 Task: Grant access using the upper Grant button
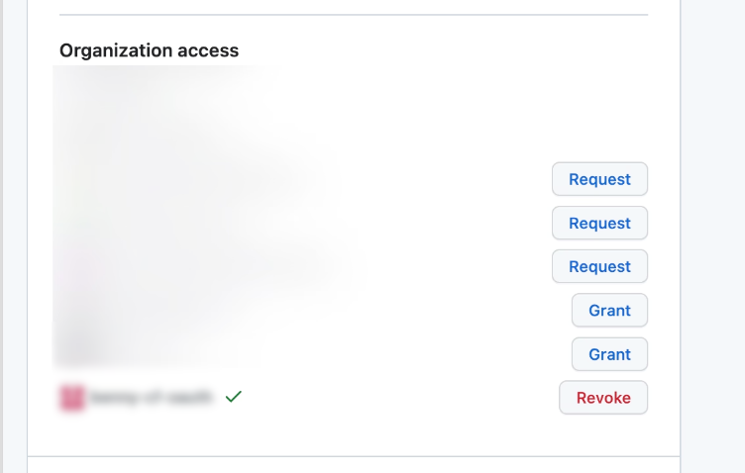tap(609, 311)
